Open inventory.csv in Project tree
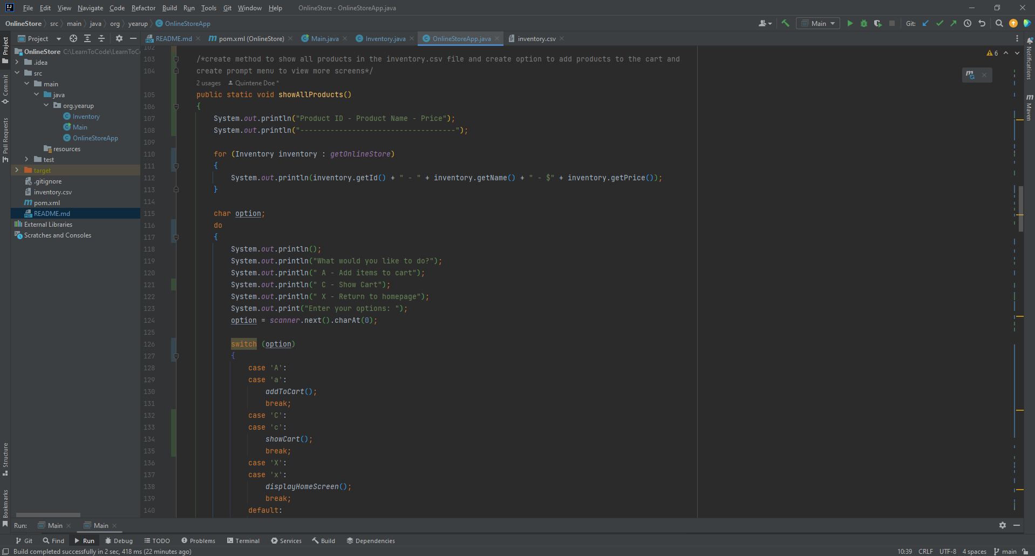Viewport: 1035px width, 556px height. pos(52,192)
